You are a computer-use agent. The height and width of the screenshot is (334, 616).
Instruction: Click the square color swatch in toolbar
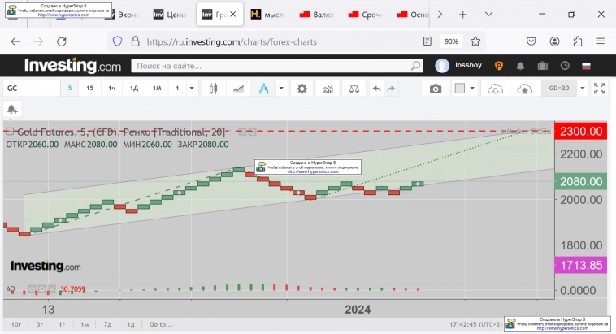[460, 89]
